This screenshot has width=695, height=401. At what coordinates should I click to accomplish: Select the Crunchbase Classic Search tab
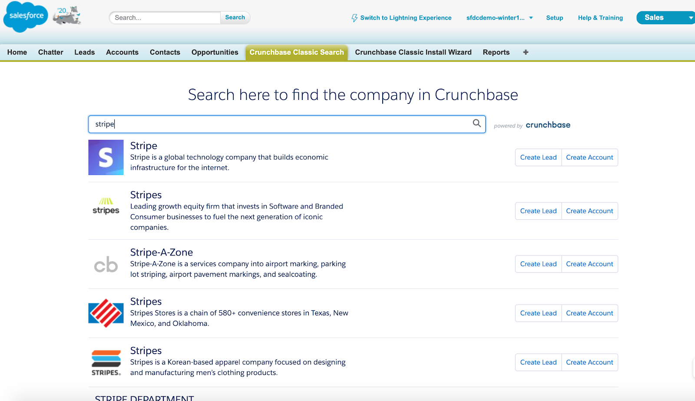coord(297,52)
